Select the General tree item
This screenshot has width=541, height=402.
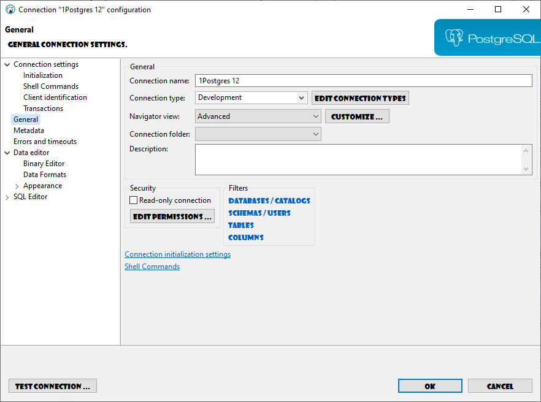click(26, 119)
